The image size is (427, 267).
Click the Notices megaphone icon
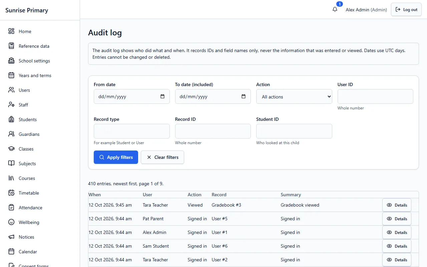[x=11, y=237]
